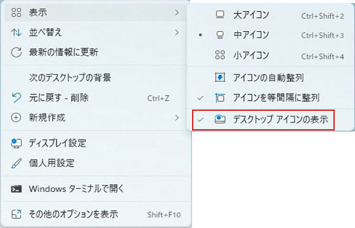This screenshot has height=228, width=355.
Task: Uncheck the デスクトップ アイコンの表示 checkmark
Action: tap(200, 120)
